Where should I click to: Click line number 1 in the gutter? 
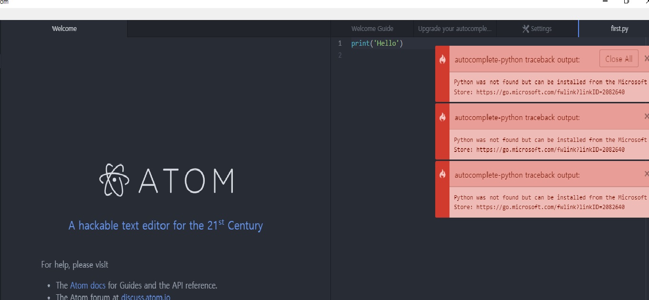[339, 43]
